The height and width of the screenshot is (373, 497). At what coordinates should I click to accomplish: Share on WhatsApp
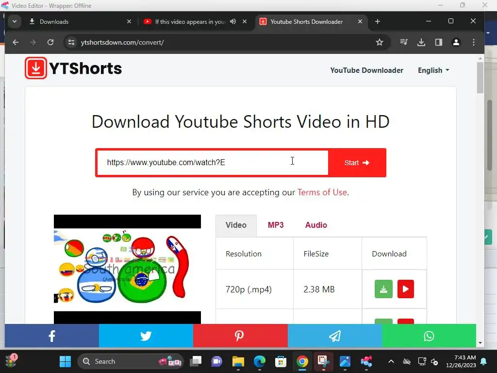[429, 336]
